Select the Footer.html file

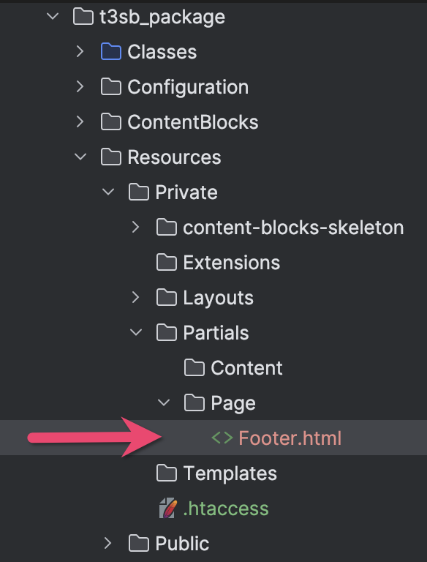(213, 438)
